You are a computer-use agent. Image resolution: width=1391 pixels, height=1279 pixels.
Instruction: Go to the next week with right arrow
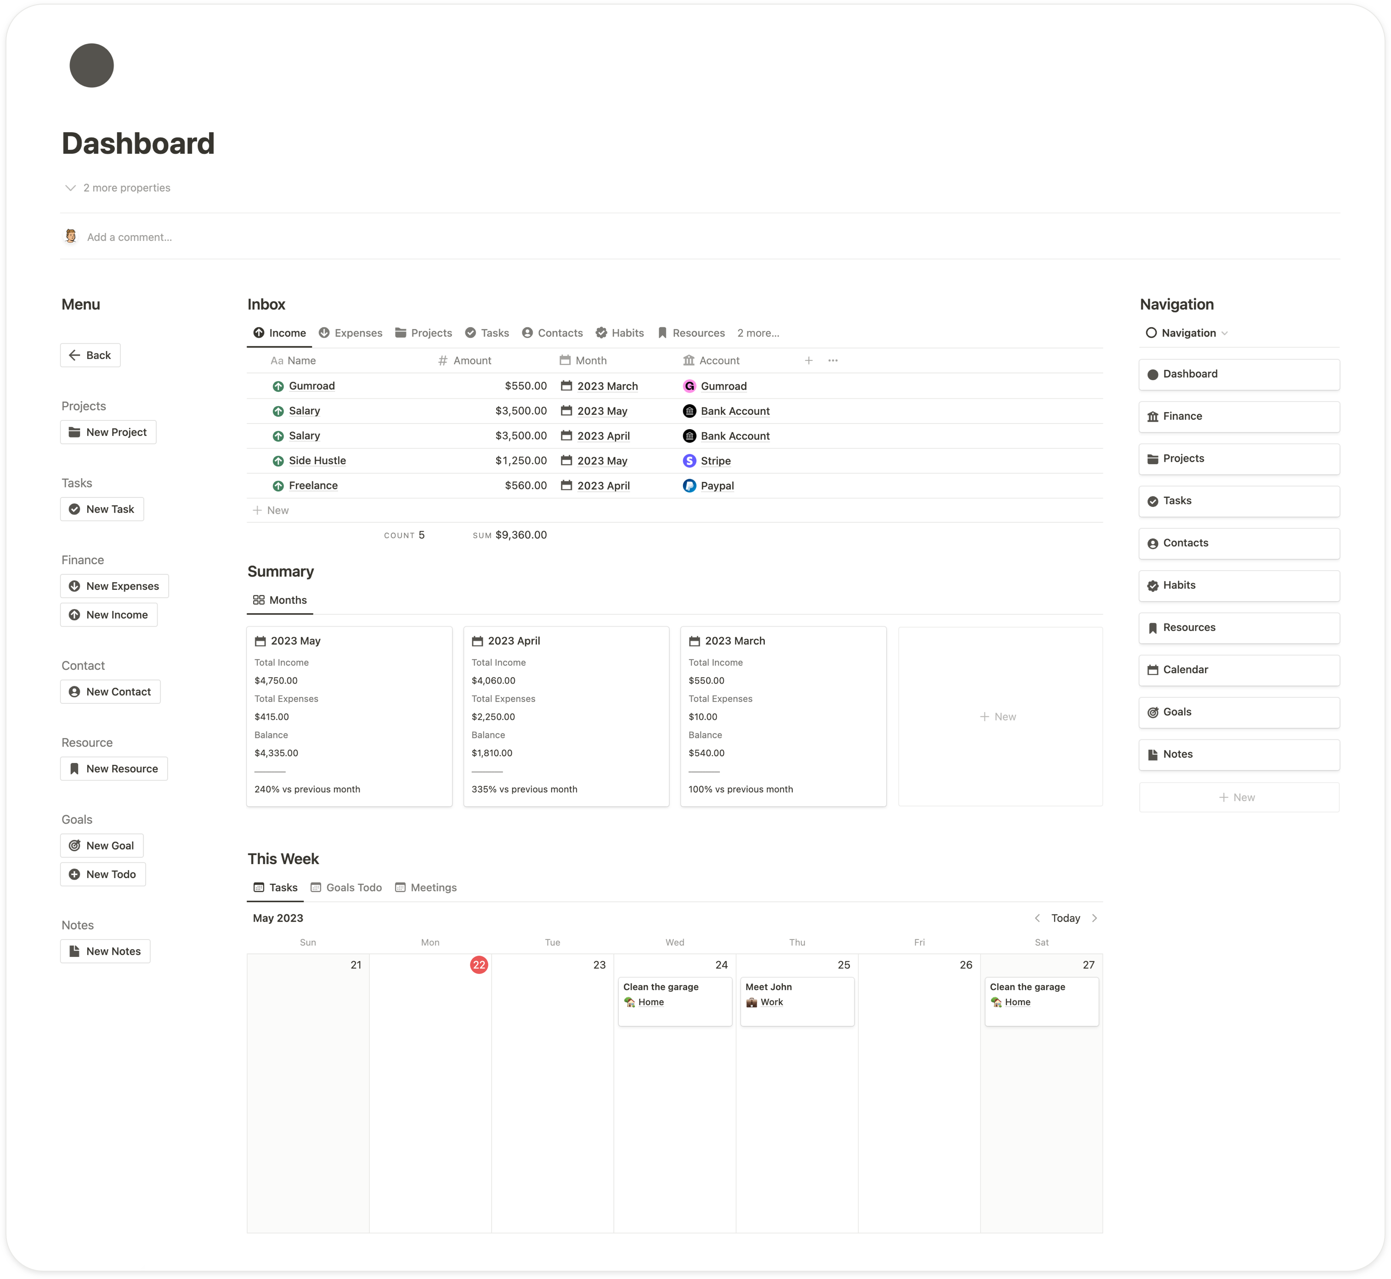tap(1094, 918)
